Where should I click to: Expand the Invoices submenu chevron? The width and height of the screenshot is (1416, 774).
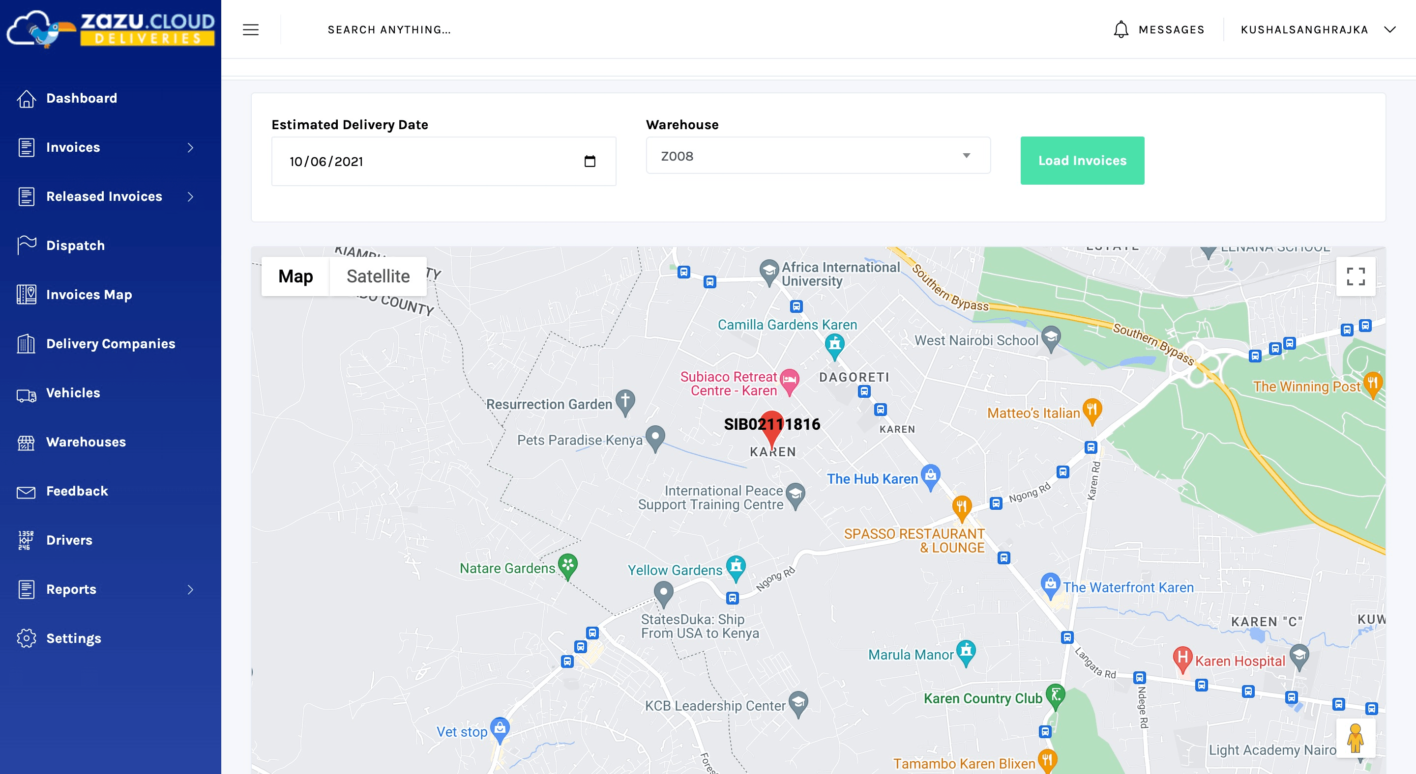click(x=190, y=148)
